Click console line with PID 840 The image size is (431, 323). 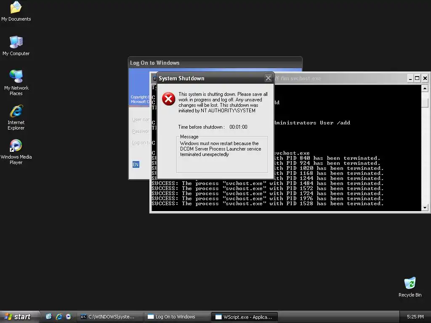point(327,158)
